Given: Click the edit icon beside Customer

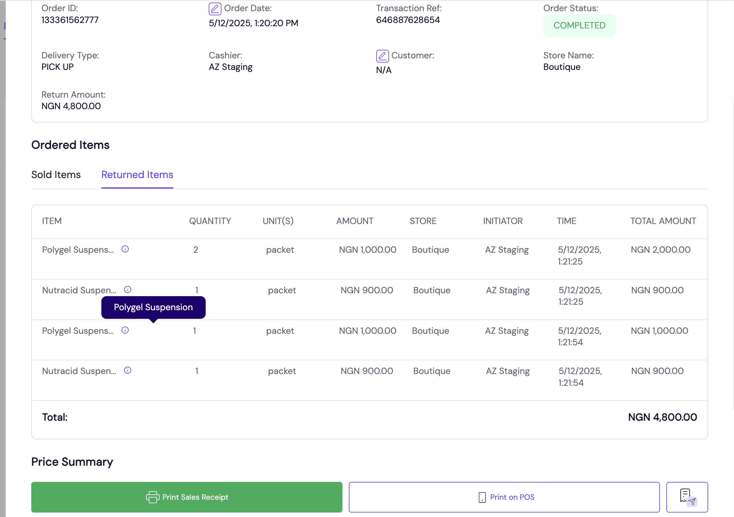Looking at the screenshot, I should click(382, 56).
